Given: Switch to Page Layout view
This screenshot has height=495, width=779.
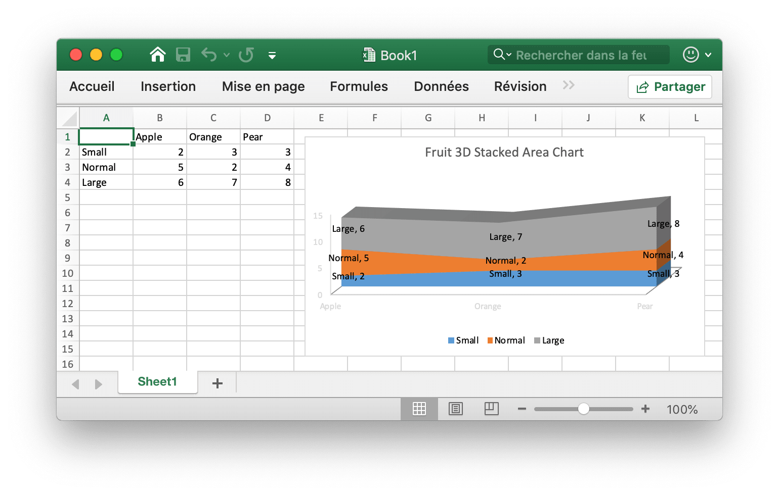Looking at the screenshot, I should coord(455,409).
